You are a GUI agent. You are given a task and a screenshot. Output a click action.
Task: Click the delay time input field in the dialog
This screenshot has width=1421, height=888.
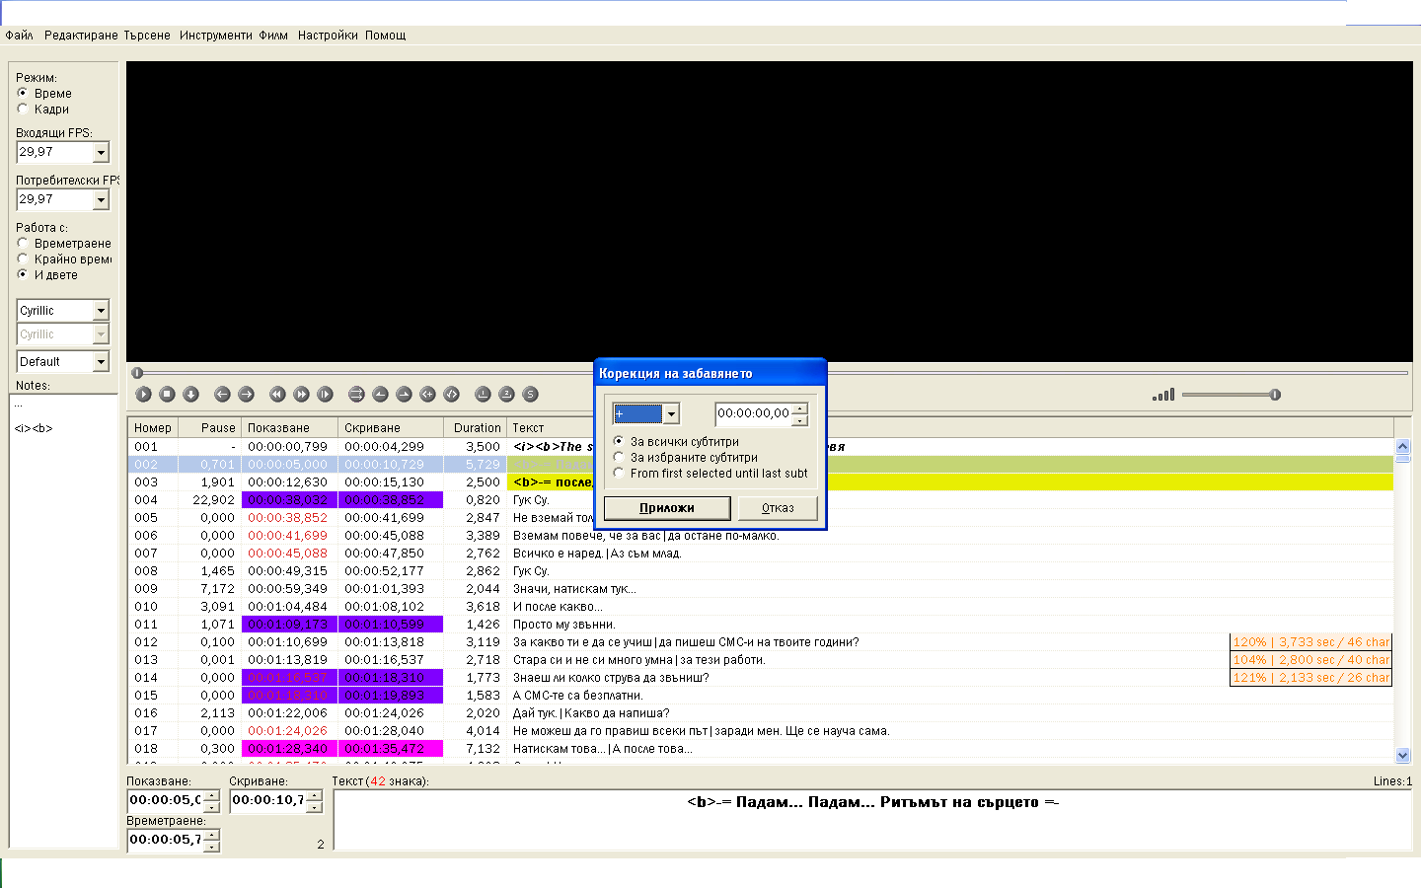753,413
